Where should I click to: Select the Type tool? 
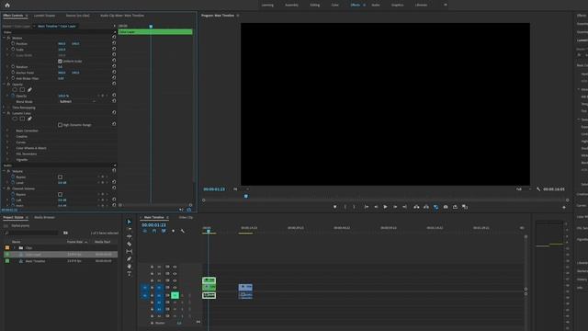pos(130,274)
